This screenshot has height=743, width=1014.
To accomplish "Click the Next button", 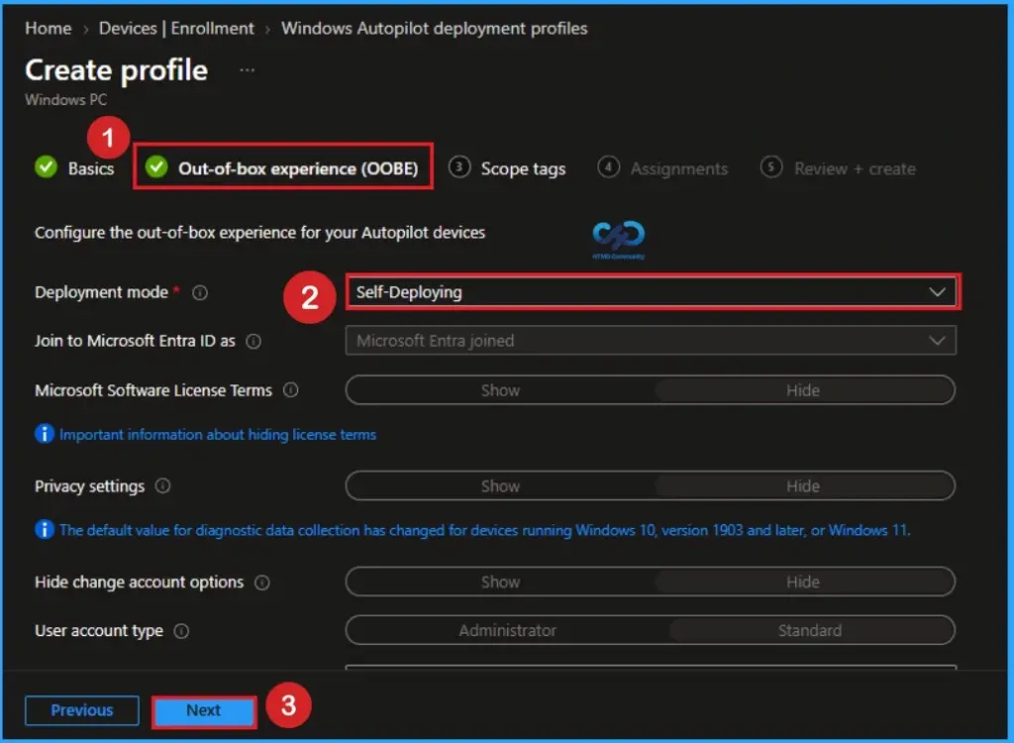I will tap(204, 710).
